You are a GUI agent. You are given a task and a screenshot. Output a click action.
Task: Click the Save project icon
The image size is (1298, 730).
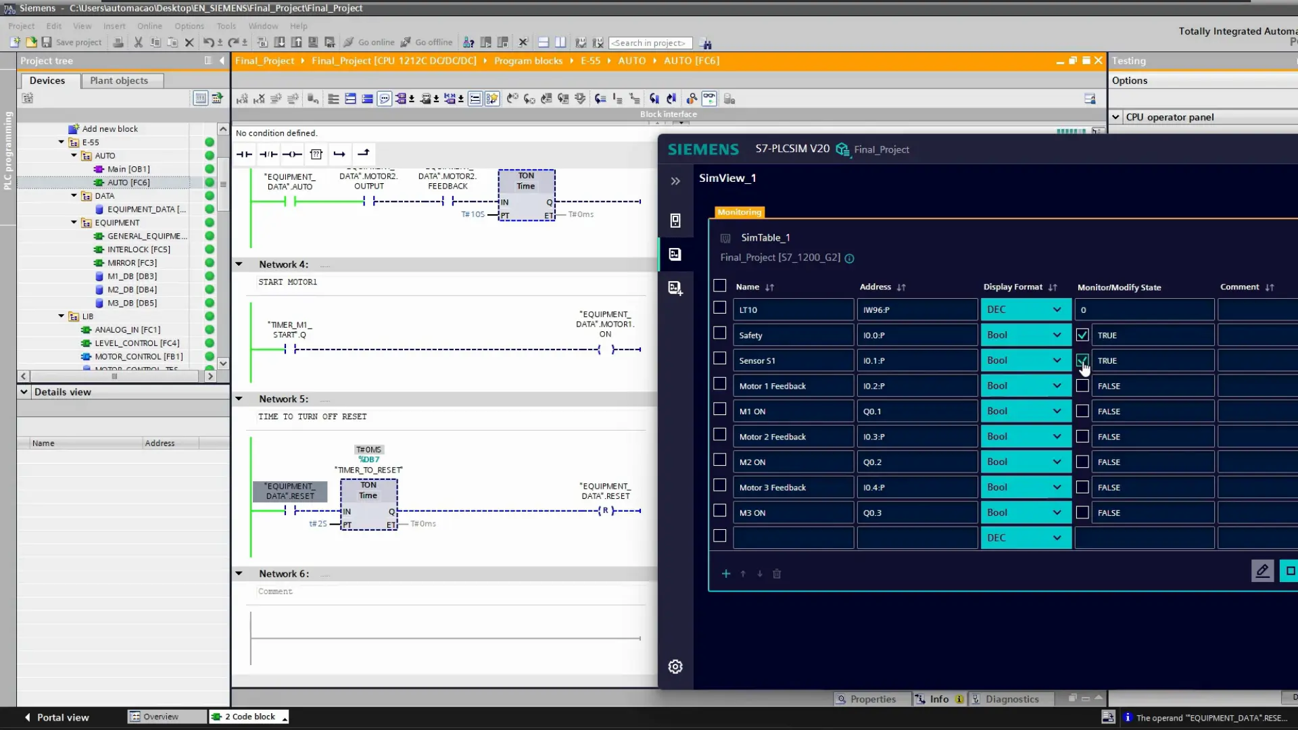tap(47, 42)
